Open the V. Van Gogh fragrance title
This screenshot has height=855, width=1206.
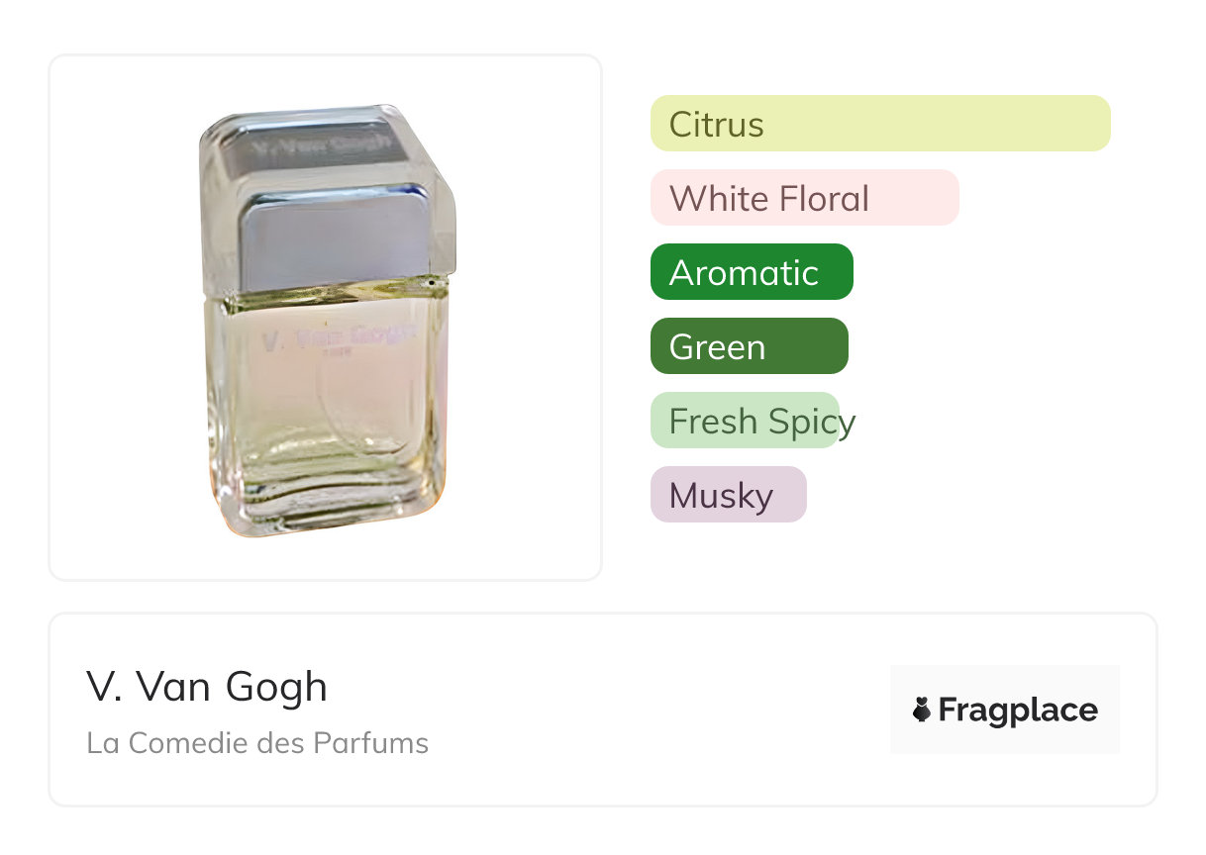(207, 687)
